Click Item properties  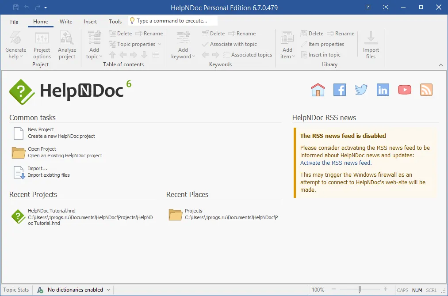click(322, 44)
